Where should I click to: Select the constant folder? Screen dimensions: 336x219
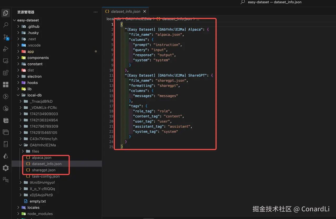pos(35,64)
